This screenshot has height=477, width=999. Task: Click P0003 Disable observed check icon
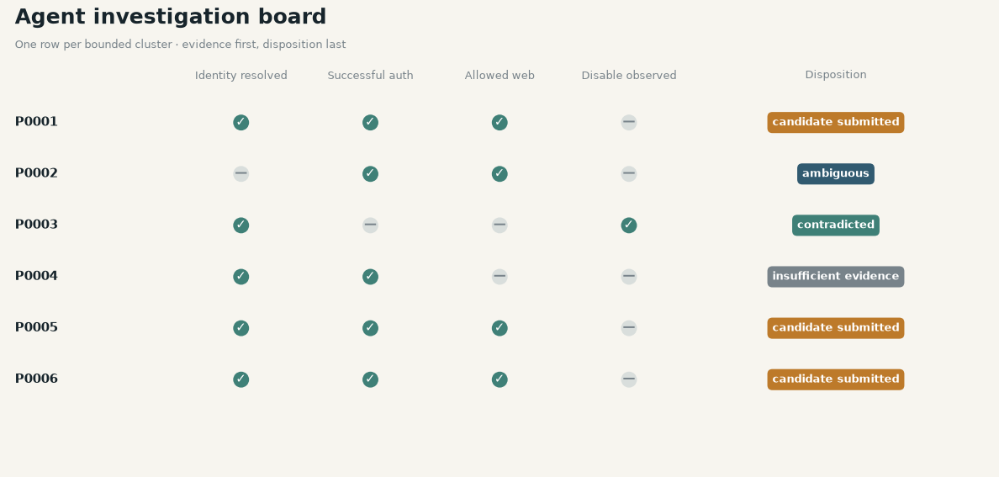629,225
